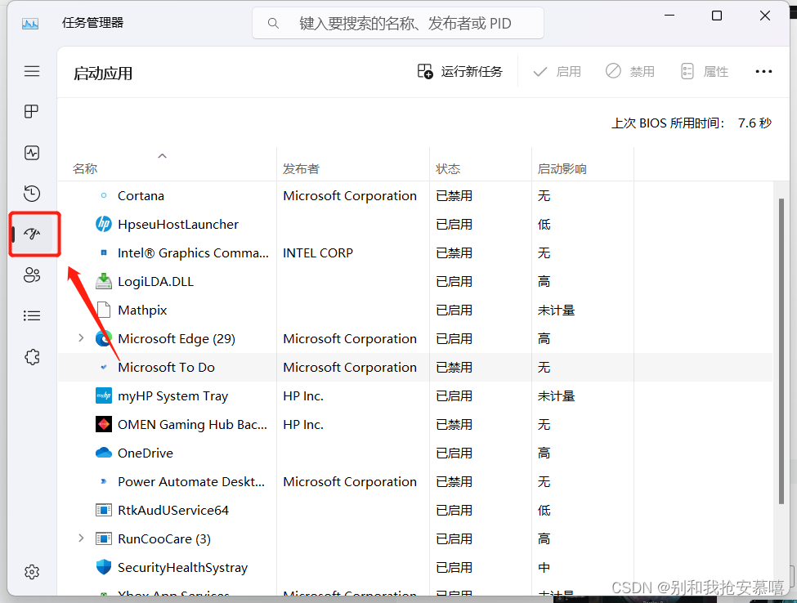Image resolution: width=797 pixels, height=603 pixels.
Task: Click myHP System Tray's 未计量 impact cell
Action: (556, 395)
